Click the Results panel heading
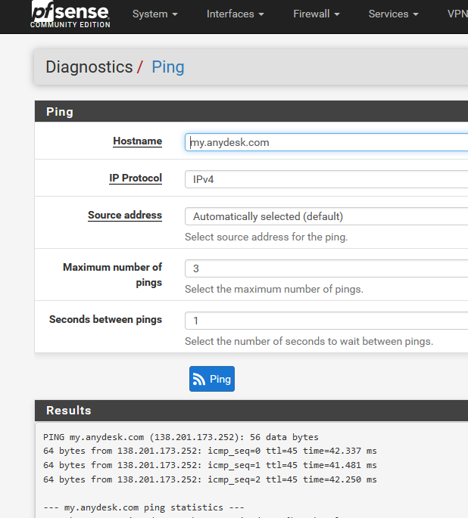The width and height of the screenshot is (468, 518). pyautogui.click(x=68, y=411)
